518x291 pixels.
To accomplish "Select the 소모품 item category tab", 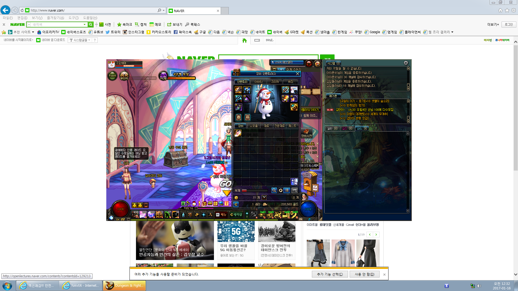I will (x=253, y=126).
